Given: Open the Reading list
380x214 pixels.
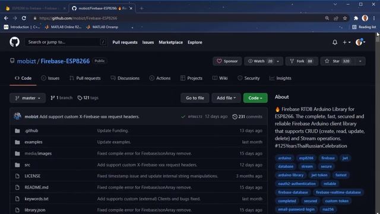Looking at the screenshot, I should (x=364, y=27).
